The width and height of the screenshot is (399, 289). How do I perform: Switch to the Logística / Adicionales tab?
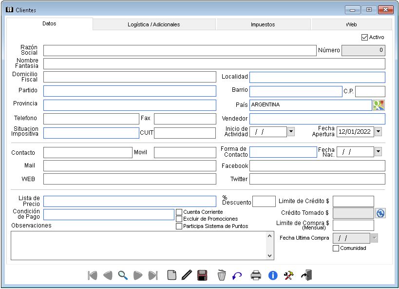[x=154, y=24]
